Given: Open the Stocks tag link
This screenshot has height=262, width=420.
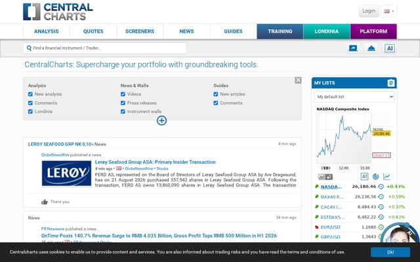Looking at the screenshot, I should (162, 169).
